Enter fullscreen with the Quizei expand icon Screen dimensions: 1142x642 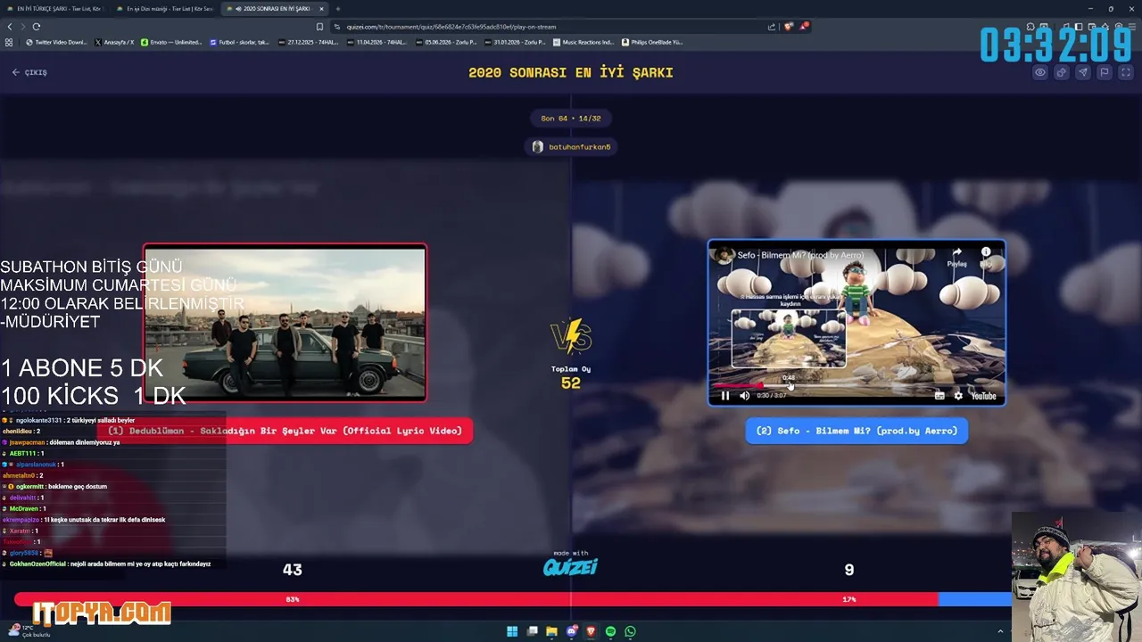tap(1126, 73)
